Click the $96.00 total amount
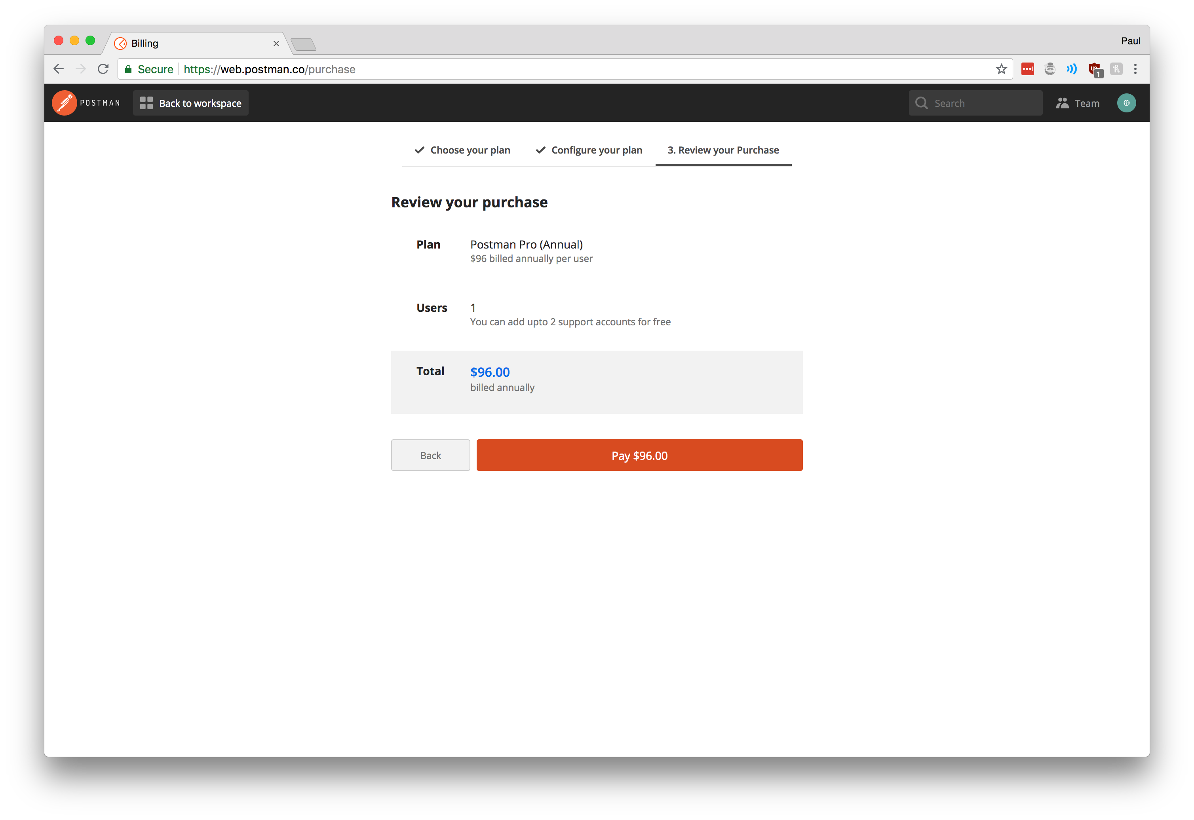This screenshot has height=820, width=1194. [490, 372]
